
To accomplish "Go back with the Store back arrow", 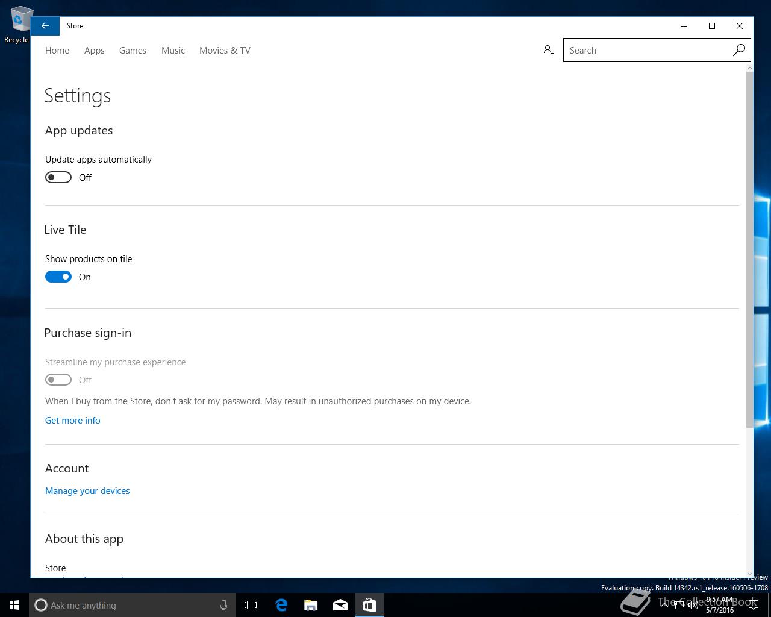I will (45, 26).
